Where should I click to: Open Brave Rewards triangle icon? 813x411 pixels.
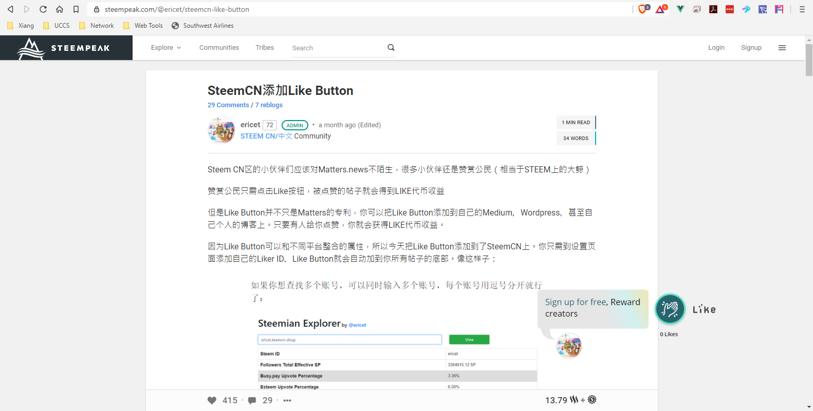661,9
